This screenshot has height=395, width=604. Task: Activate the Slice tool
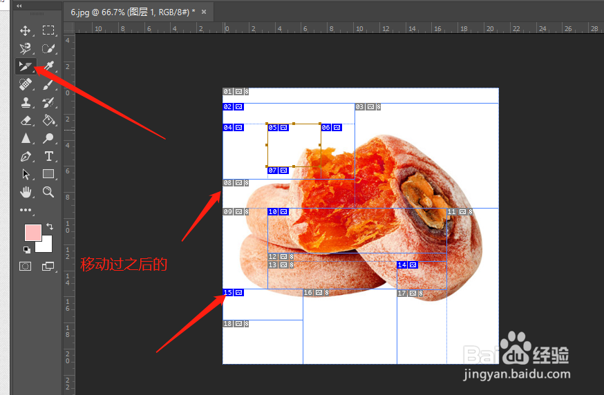[26, 66]
